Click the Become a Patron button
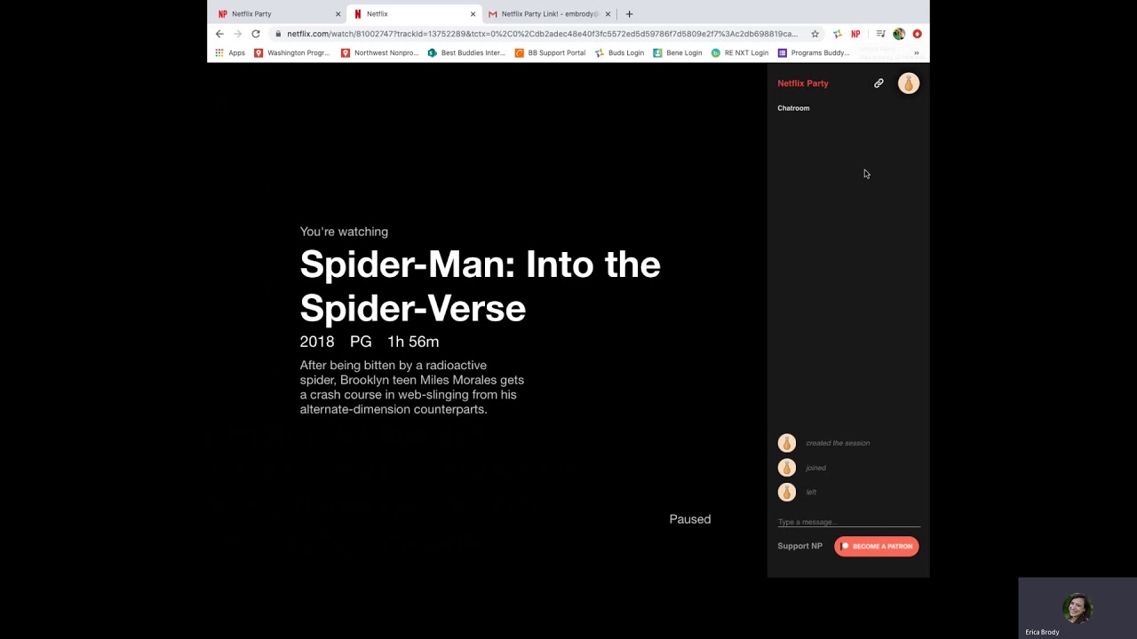Viewport: 1137px width, 639px height. [877, 547]
